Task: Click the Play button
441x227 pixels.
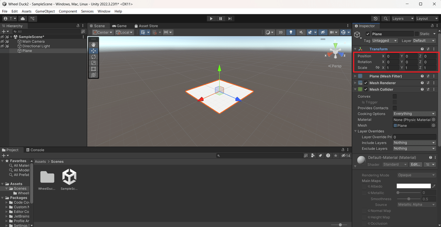Action: (211, 18)
